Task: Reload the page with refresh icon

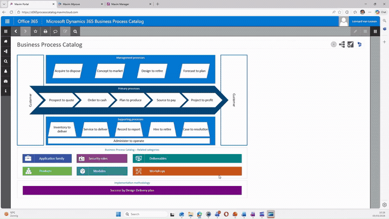Action: (11, 12)
